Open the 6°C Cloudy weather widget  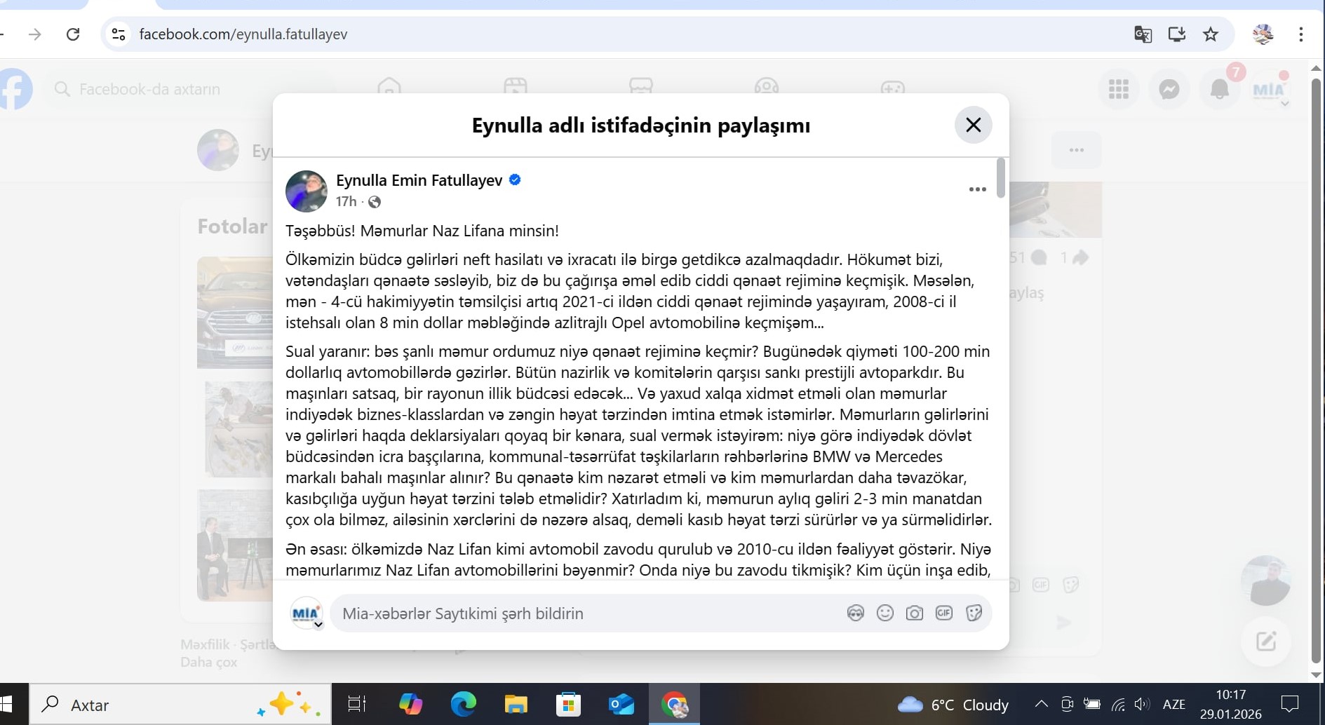[953, 705]
